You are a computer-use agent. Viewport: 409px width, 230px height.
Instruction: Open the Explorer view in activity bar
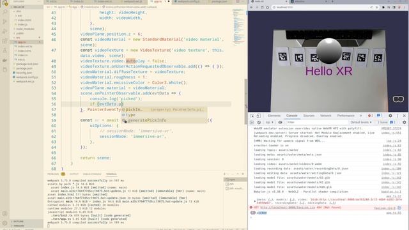tap(4, 3)
